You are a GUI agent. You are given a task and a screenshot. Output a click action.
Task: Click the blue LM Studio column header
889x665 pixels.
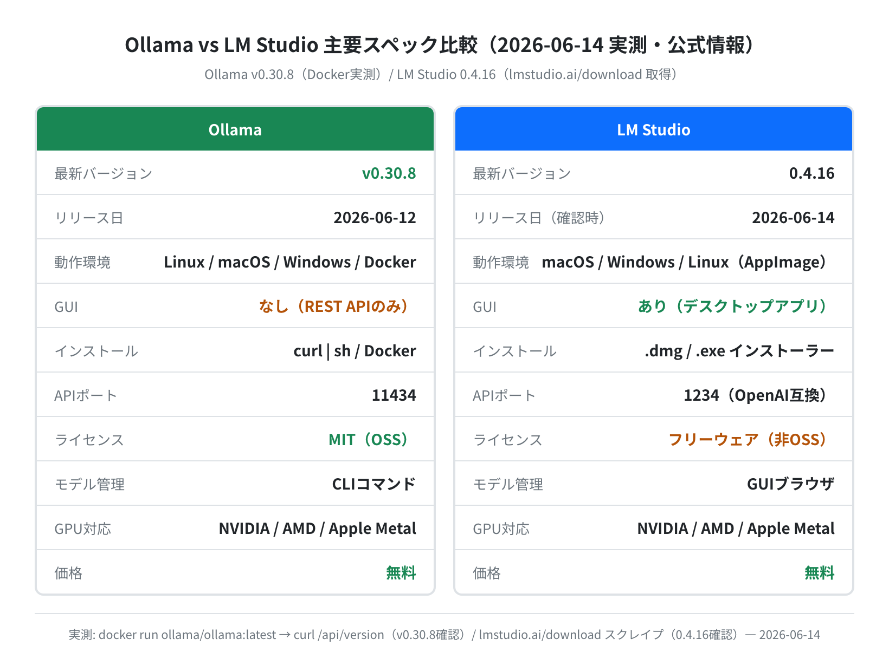(x=654, y=129)
